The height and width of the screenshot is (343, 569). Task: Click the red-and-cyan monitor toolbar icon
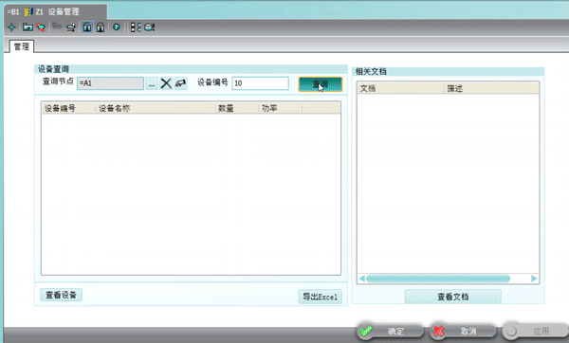coord(41,27)
